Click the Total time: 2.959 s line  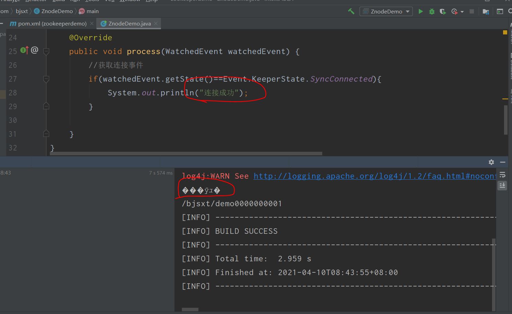point(247,259)
